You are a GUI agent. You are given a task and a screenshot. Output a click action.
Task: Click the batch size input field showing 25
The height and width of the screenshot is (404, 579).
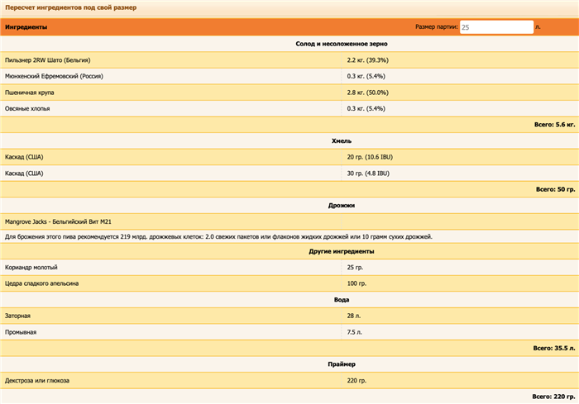[x=496, y=27]
